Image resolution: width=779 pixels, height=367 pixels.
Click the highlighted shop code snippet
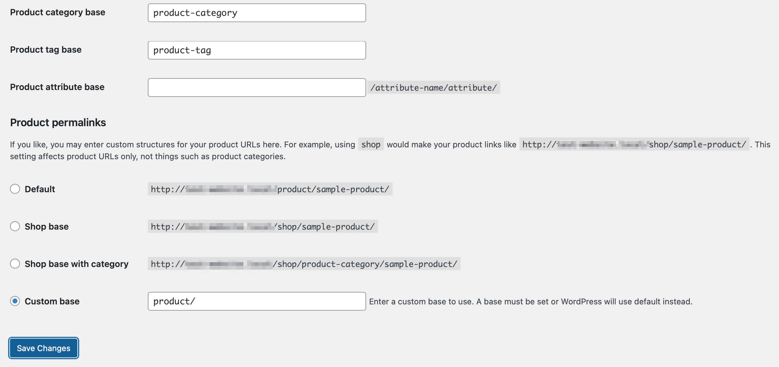(371, 144)
